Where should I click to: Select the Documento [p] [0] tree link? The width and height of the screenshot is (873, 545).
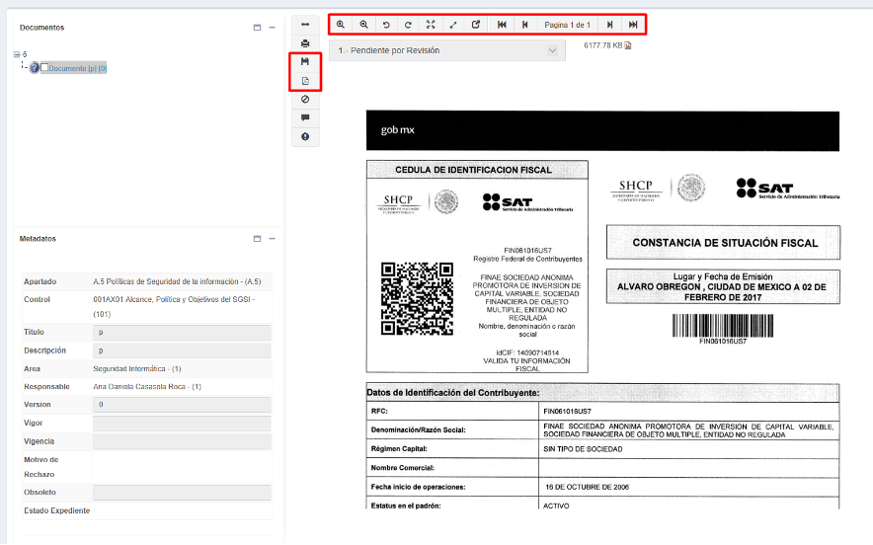tap(77, 68)
